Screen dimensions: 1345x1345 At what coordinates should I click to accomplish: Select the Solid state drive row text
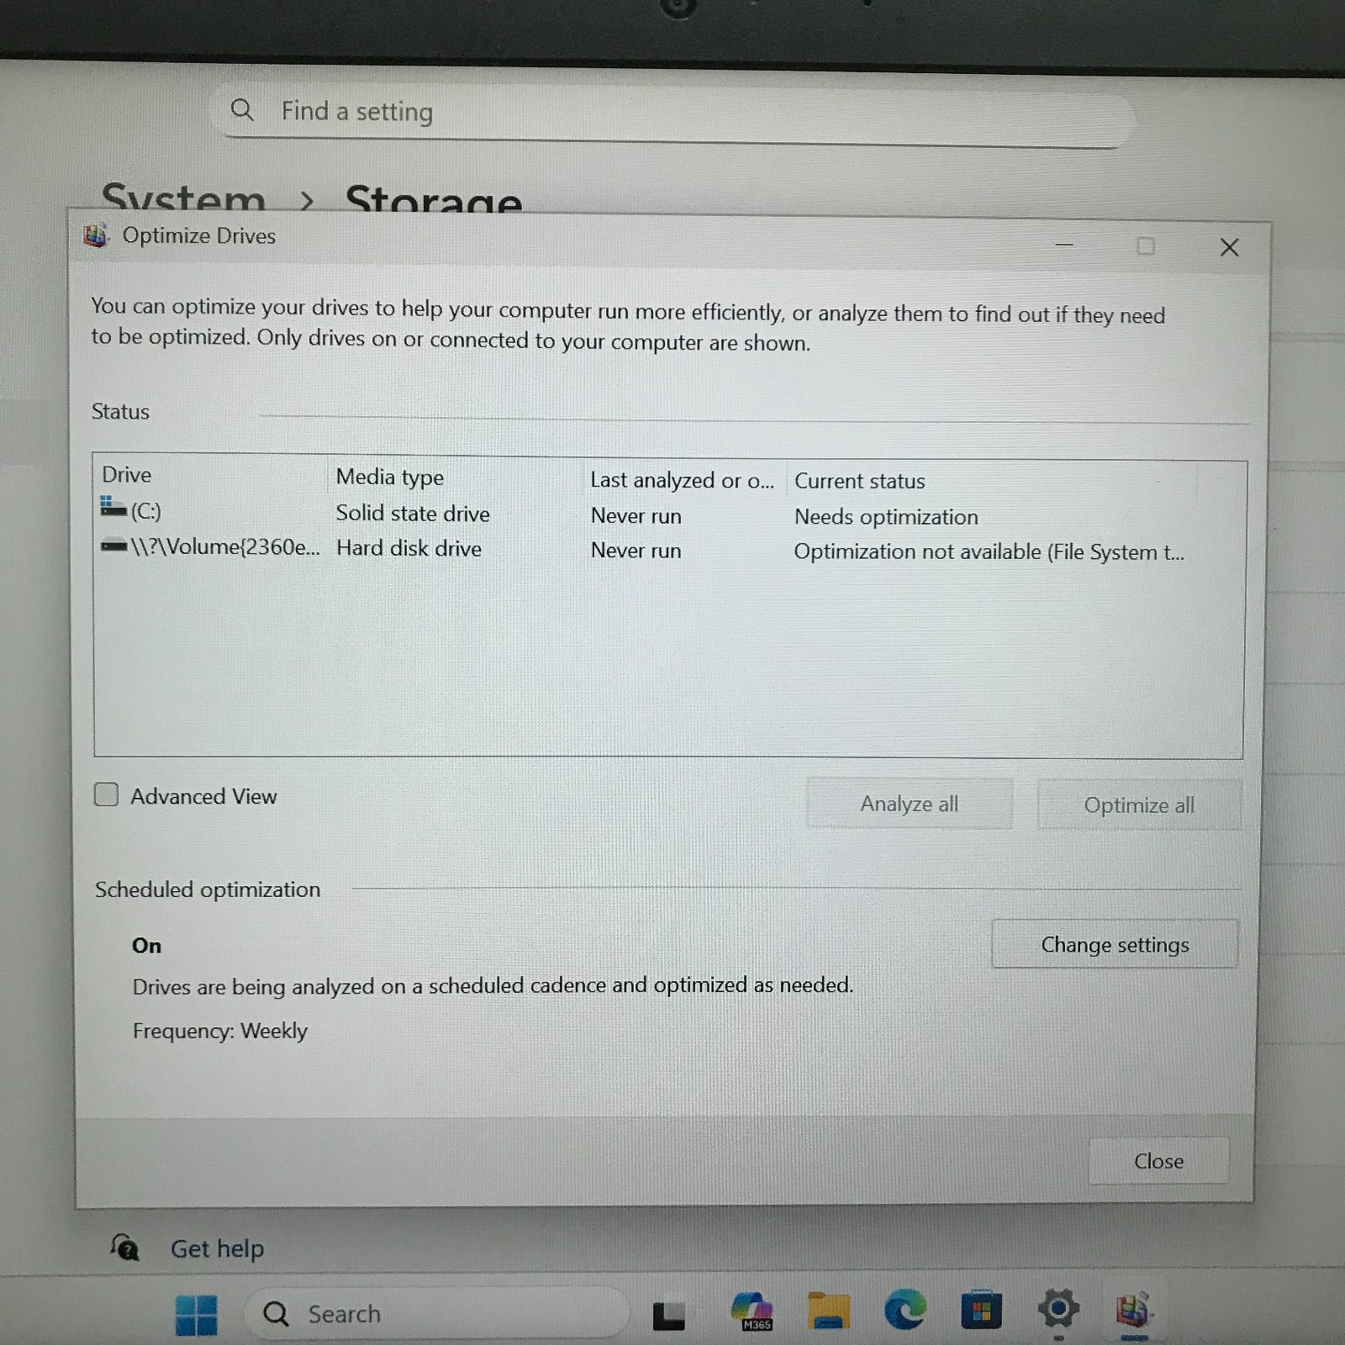413,513
